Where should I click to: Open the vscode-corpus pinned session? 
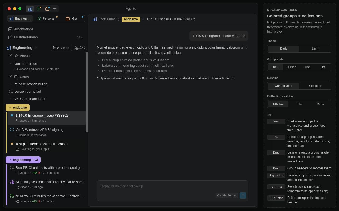click(47, 66)
